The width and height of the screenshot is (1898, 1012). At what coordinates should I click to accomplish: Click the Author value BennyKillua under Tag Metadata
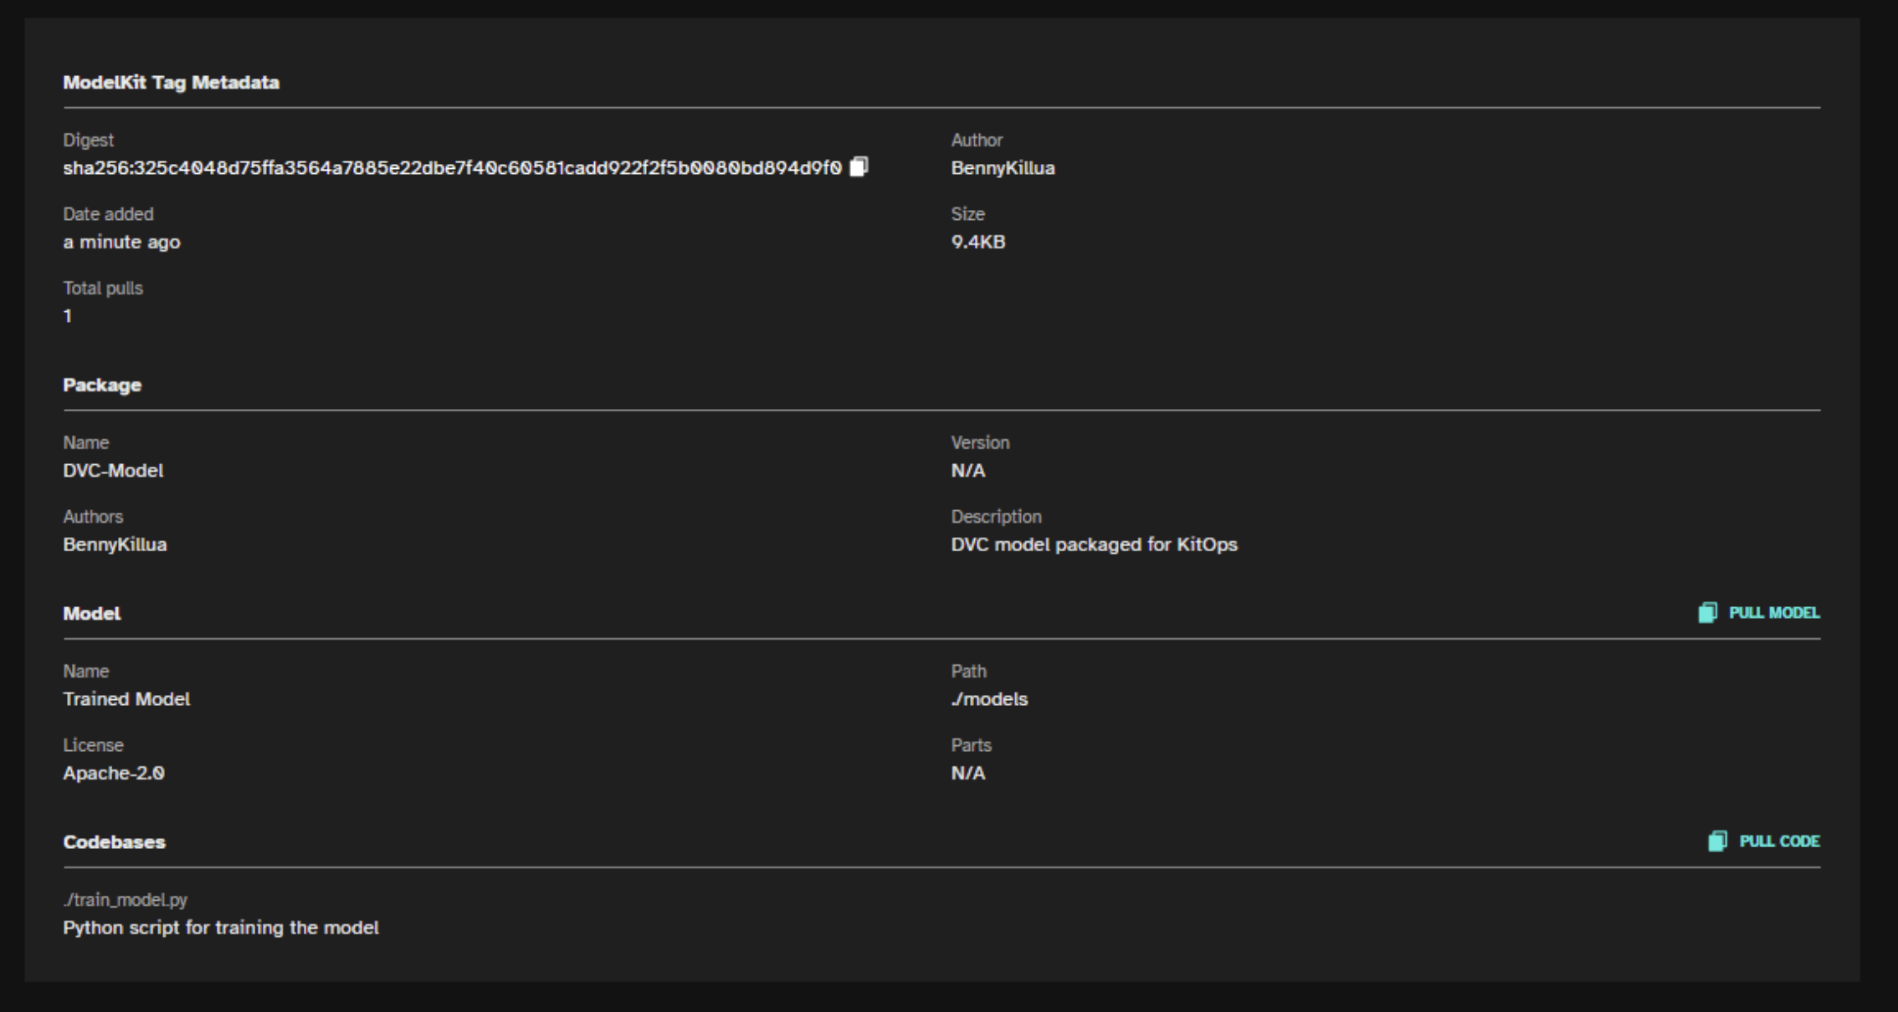click(x=1003, y=168)
